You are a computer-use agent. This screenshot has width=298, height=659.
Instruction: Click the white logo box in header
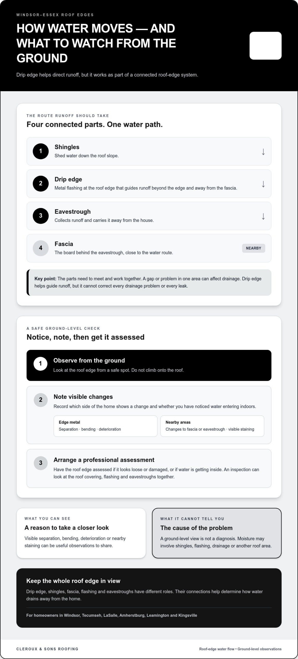pos(265,46)
